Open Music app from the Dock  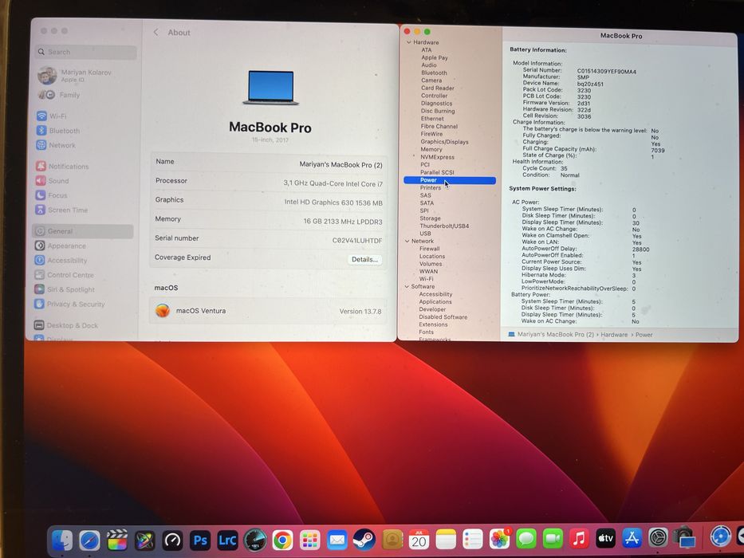pos(580,539)
